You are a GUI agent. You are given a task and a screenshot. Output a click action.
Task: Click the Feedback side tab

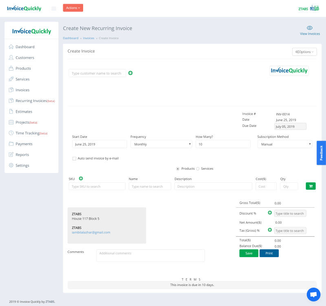click(321, 153)
